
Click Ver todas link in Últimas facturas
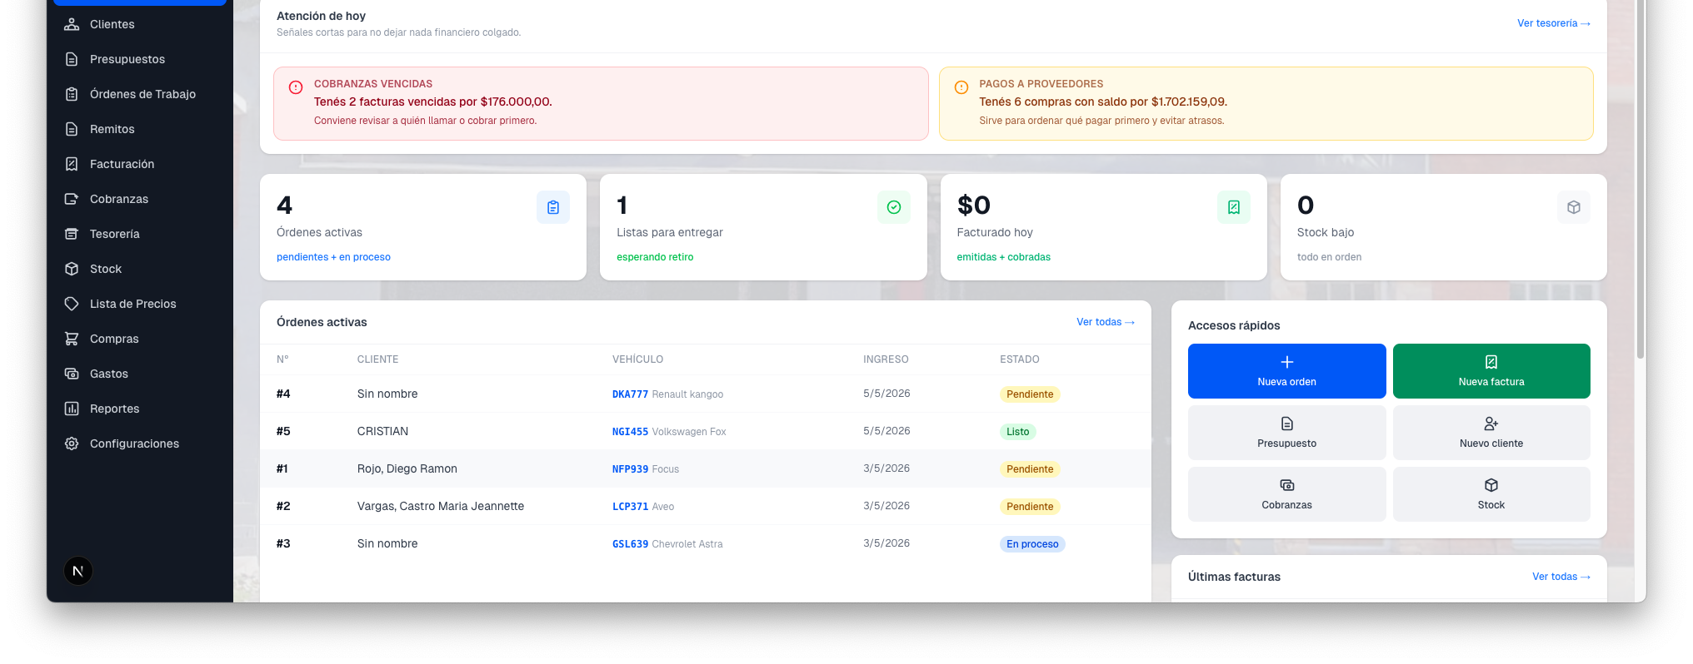pos(1561,577)
